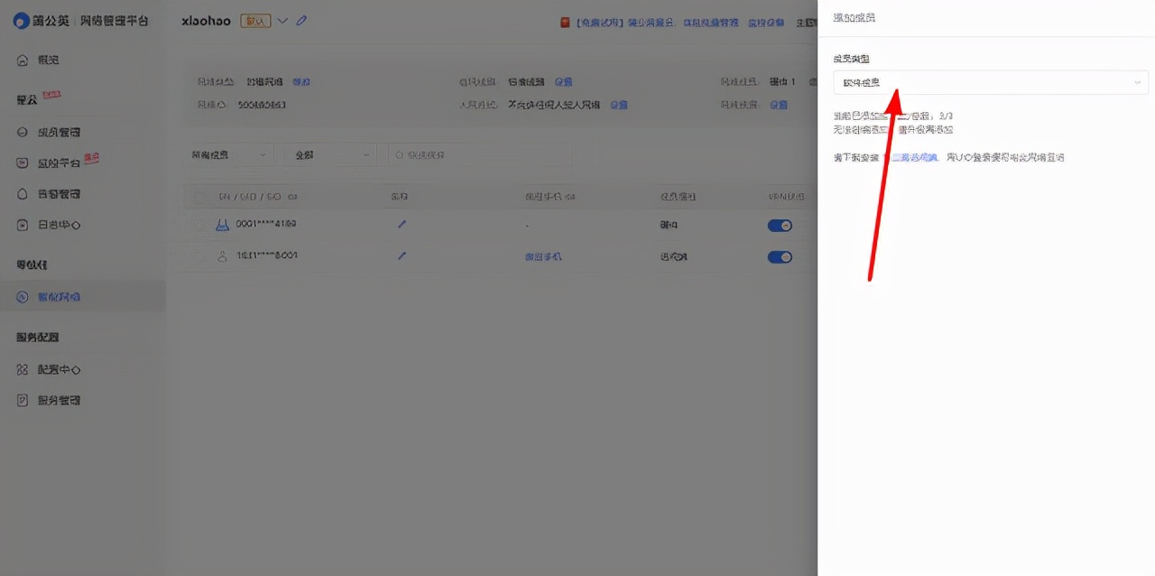The image size is (1155, 576).
Task: Click the blue client download link in the panel
Action: pos(913,156)
